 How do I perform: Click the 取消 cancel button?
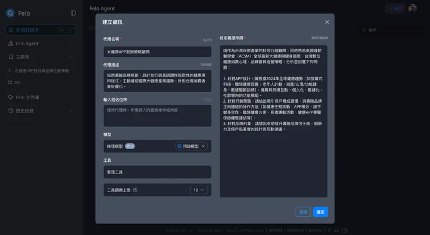(x=303, y=212)
